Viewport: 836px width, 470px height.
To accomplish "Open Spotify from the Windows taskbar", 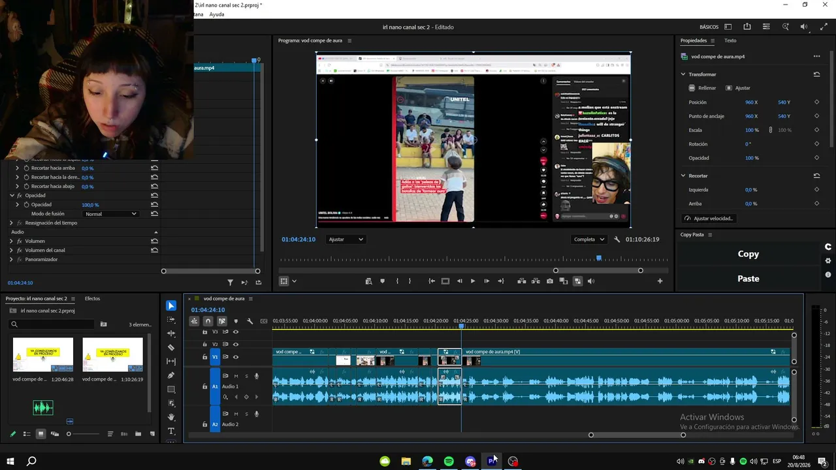I will coord(449,462).
